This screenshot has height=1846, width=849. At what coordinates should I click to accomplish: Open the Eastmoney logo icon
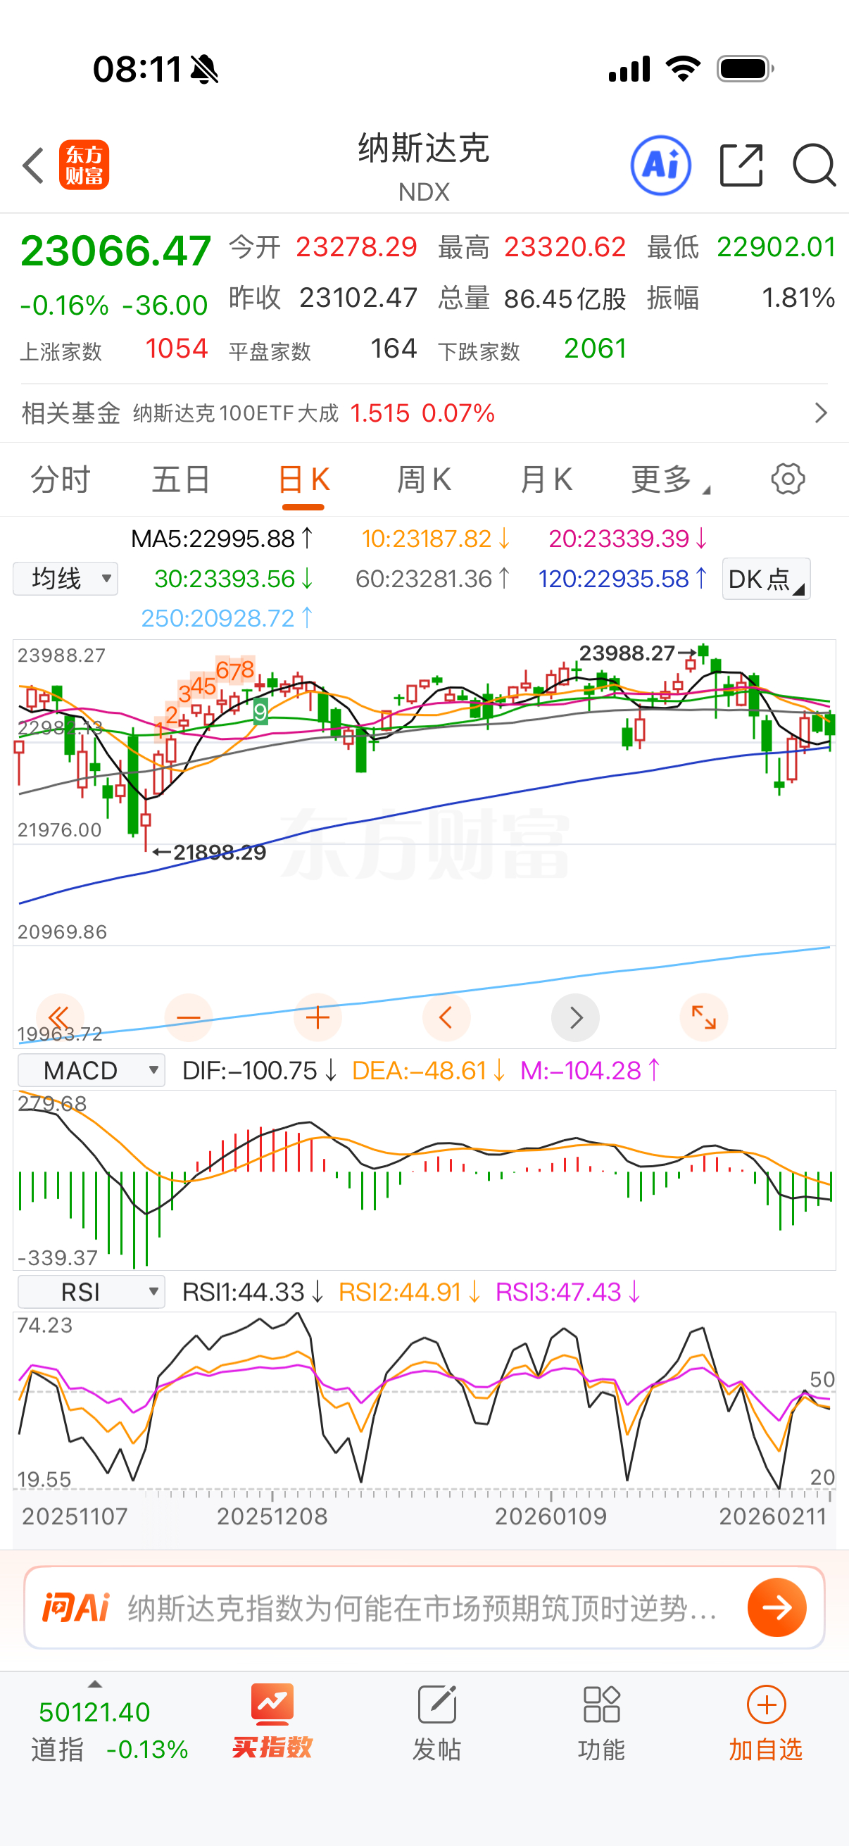[x=84, y=165]
